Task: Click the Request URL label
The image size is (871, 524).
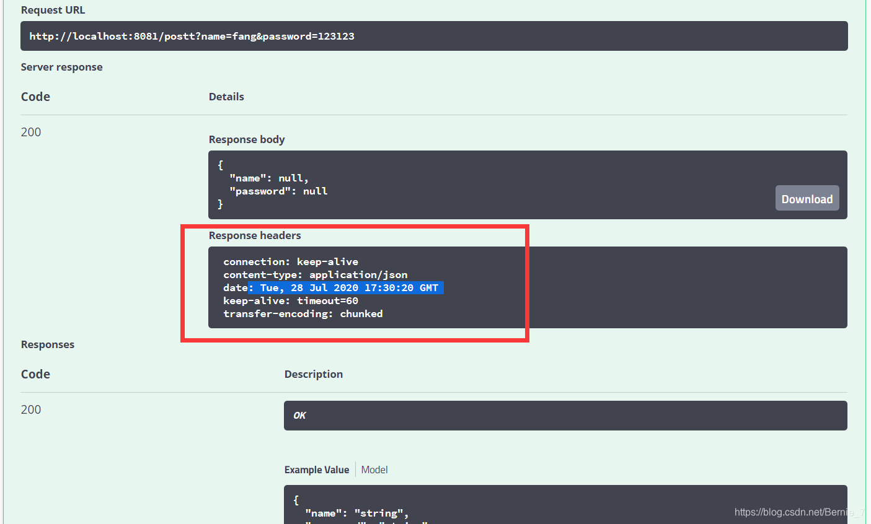Action: coord(53,10)
